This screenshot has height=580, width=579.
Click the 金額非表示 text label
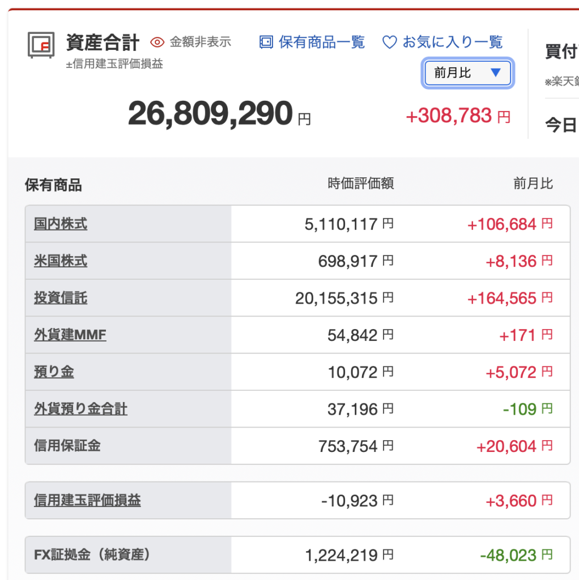click(x=200, y=42)
